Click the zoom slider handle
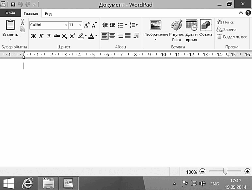 [225, 171]
